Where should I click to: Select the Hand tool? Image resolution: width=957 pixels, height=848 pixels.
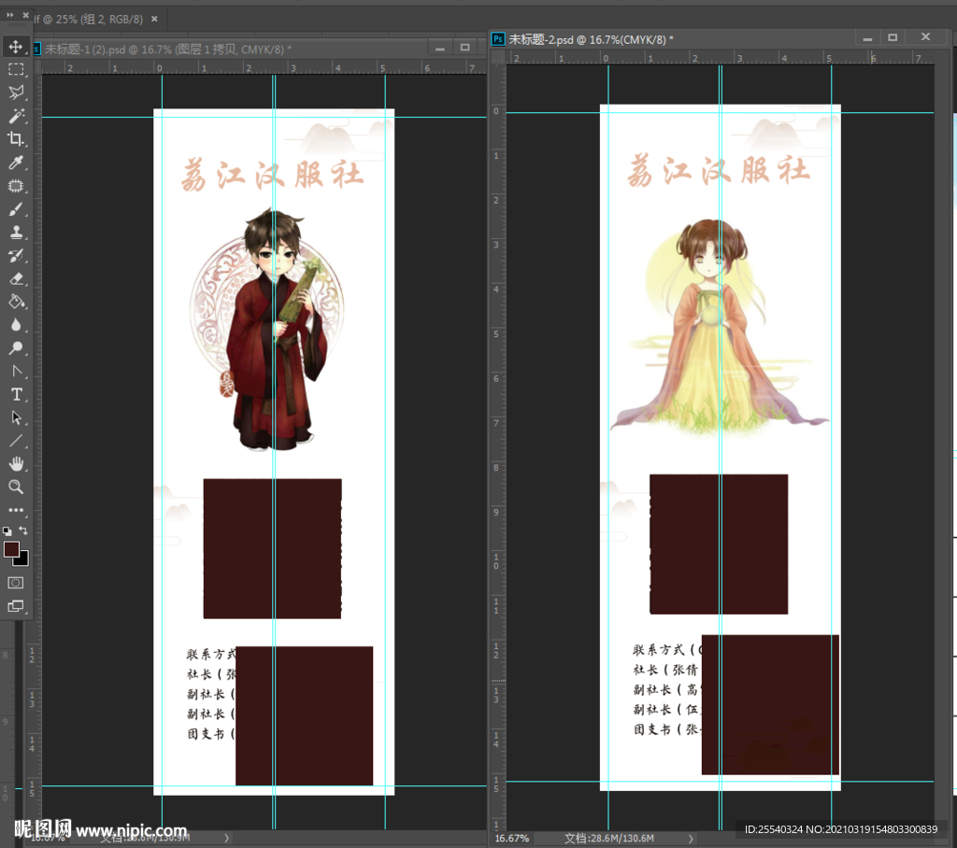16,463
